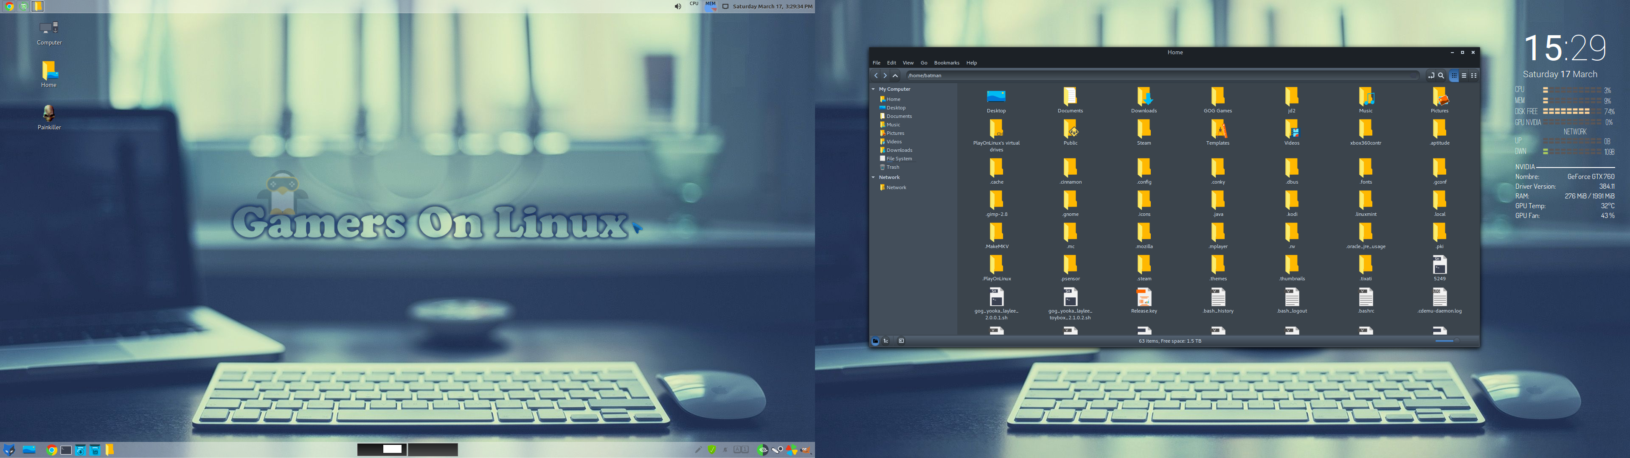Switch to compact view mode
The width and height of the screenshot is (1630, 458).
tap(1474, 75)
